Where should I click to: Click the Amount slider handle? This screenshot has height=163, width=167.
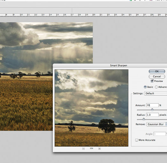[x=152, y=110]
